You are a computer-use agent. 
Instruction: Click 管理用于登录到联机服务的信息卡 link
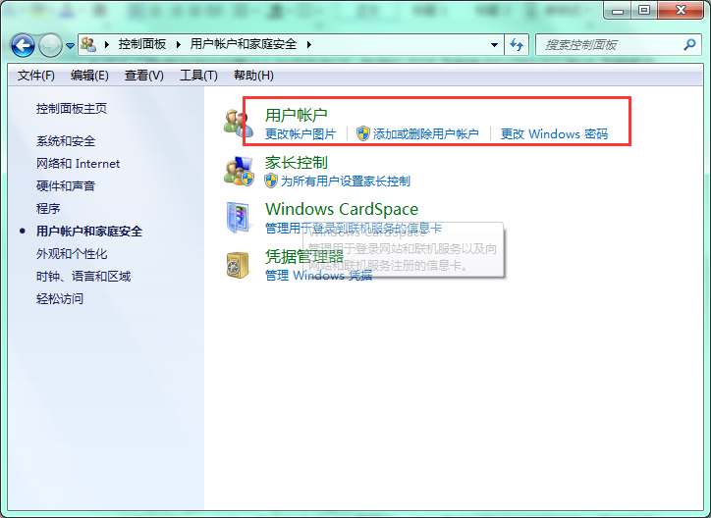[x=354, y=229]
